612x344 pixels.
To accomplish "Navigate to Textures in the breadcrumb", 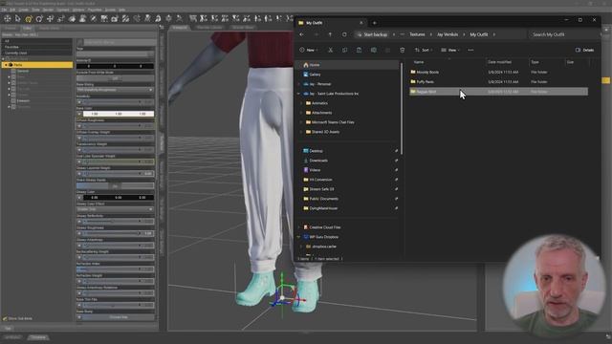I will (417, 34).
